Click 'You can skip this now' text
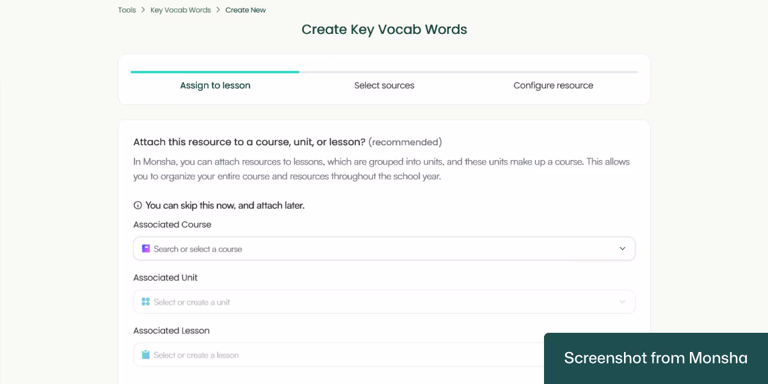Image resolution: width=768 pixels, height=384 pixels. (x=189, y=205)
